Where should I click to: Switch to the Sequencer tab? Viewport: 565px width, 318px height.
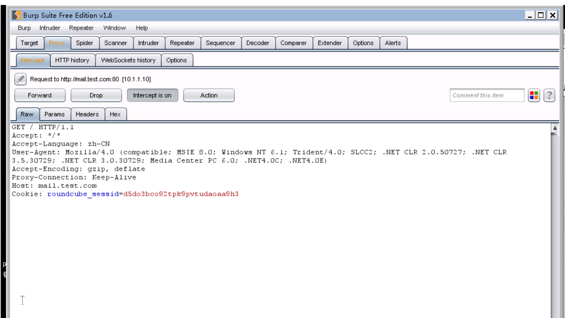[x=221, y=43]
